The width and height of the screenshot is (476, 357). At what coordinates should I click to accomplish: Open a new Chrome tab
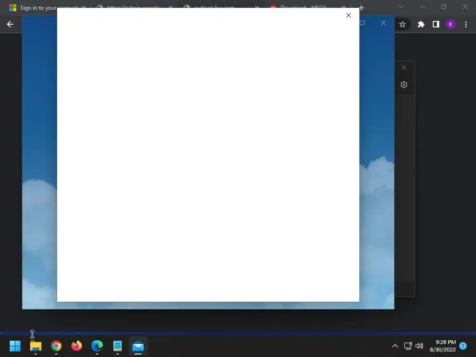[361, 8]
